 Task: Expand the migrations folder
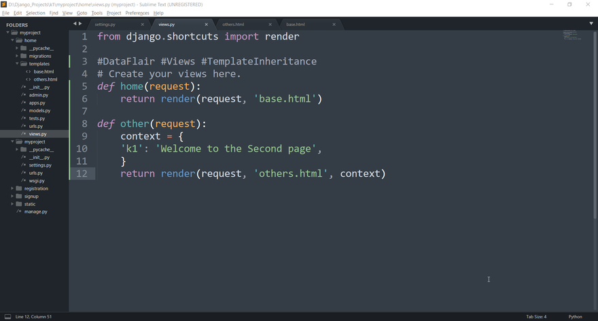coord(18,56)
